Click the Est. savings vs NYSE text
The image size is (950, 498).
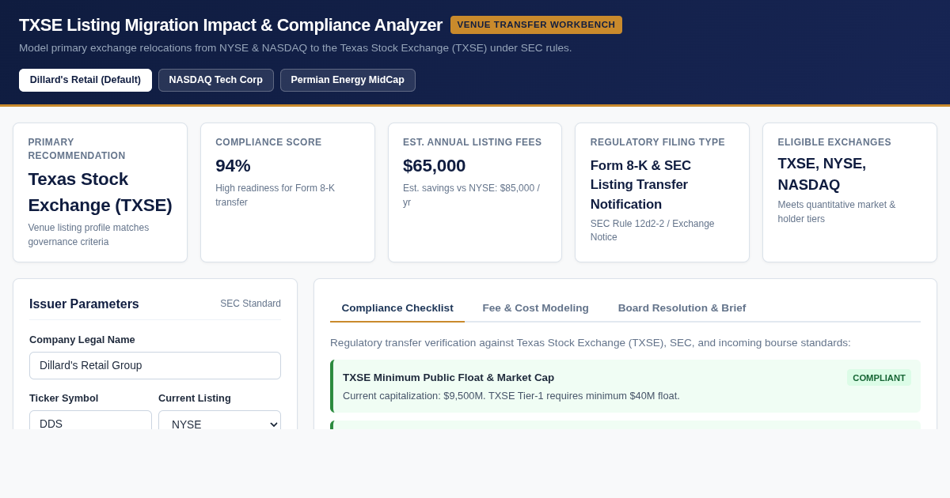point(471,195)
